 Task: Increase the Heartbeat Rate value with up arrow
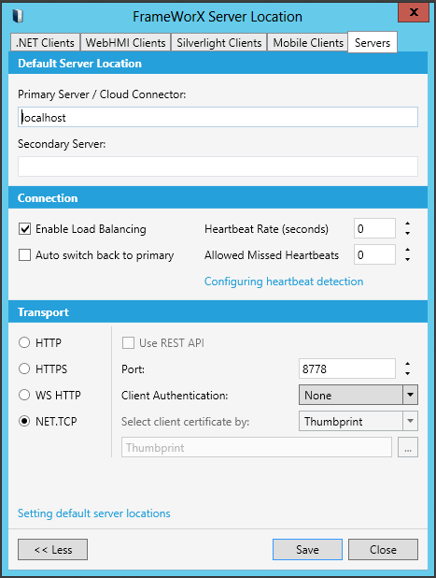click(407, 224)
